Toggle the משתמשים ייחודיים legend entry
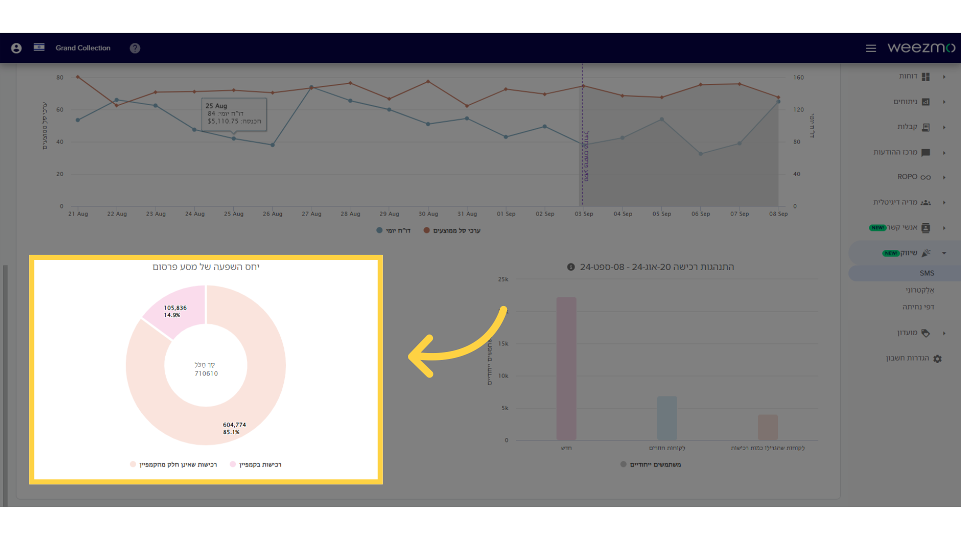Screen dimensions: 961x540 651,464
